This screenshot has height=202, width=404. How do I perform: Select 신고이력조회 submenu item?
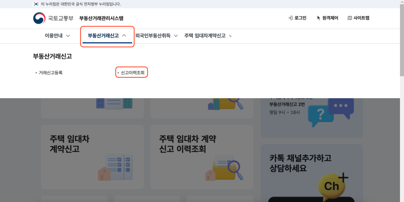132,73
